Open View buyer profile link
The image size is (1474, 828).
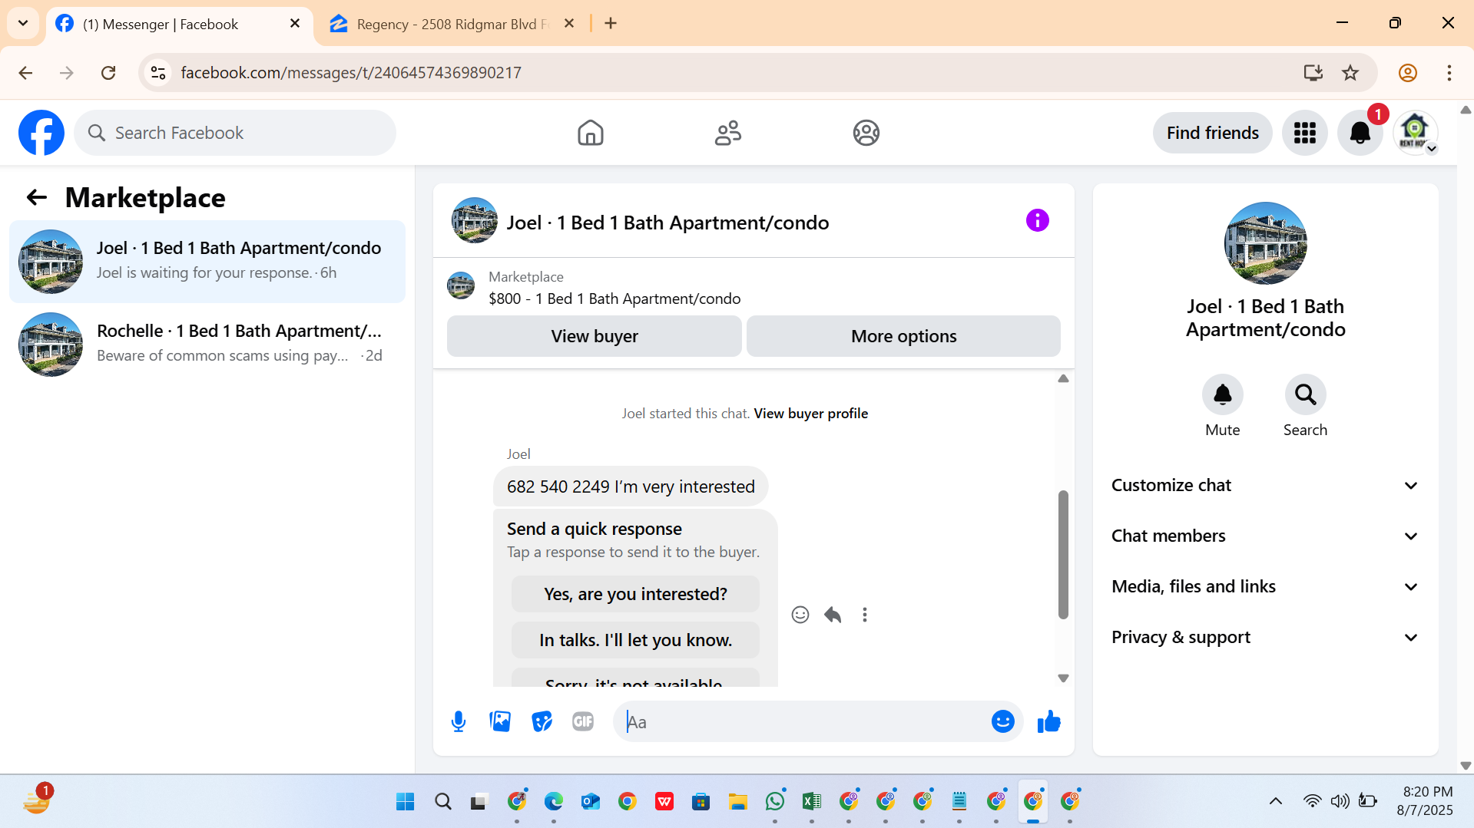810,414
